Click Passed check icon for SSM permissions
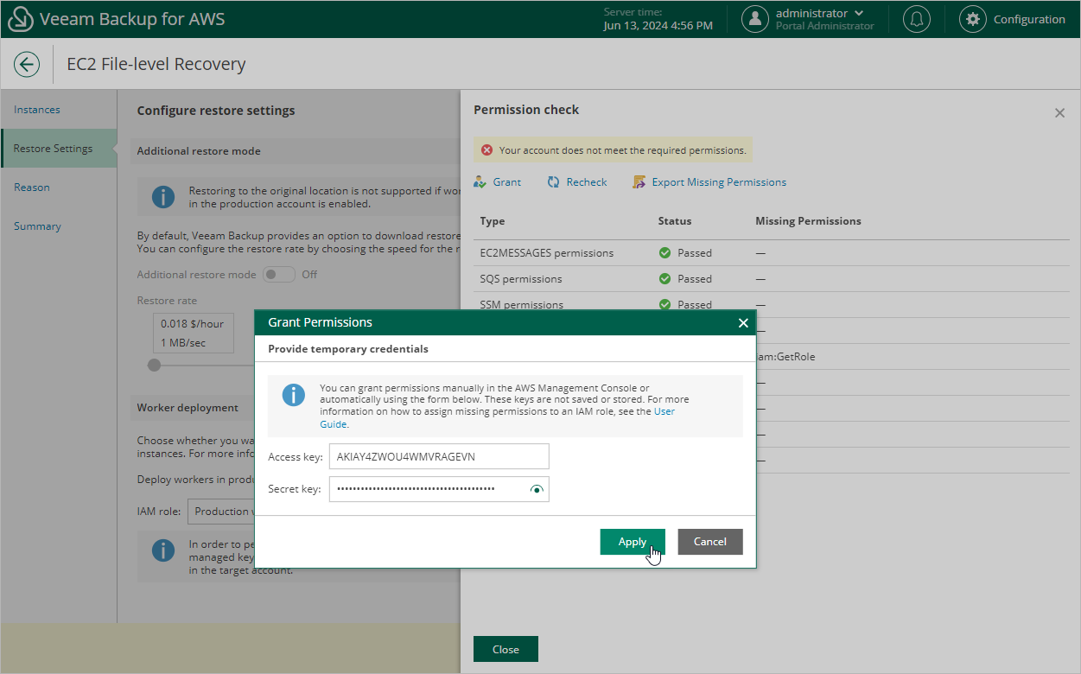Screen dimensions: 1081x674 click(x=664, y=304)
